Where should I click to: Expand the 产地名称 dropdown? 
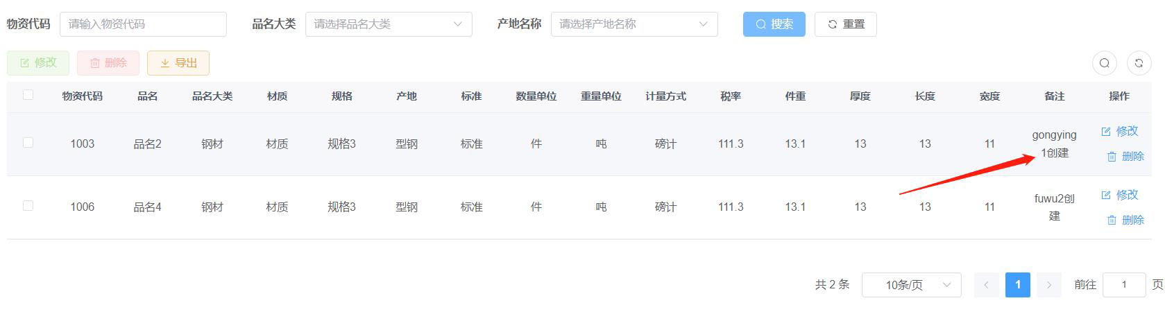coord(634,24)
